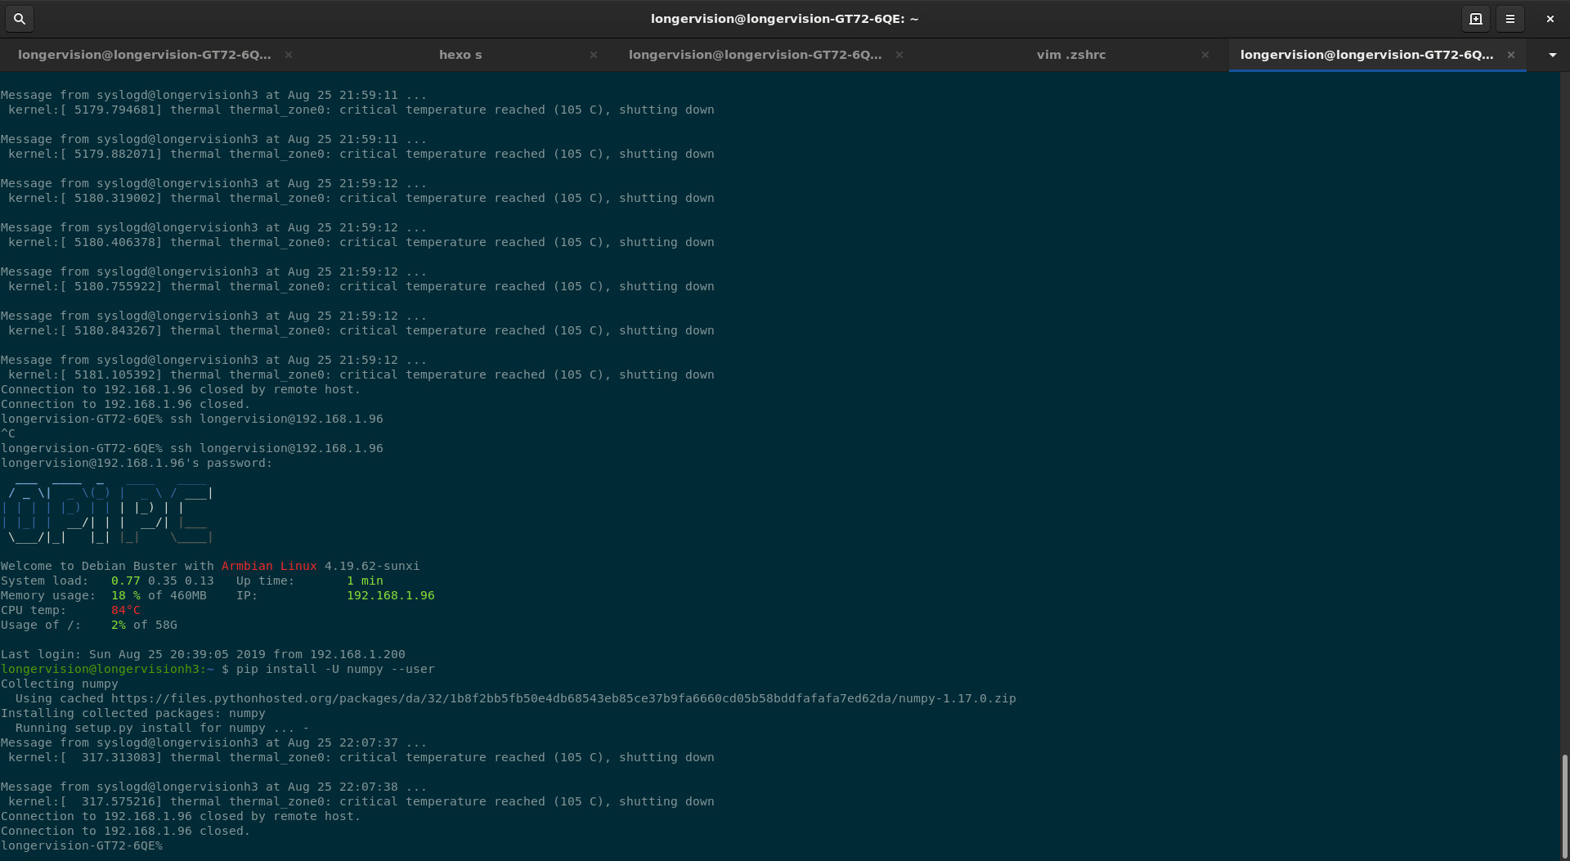This screenshot has width=1570, height=861.
Task: Close the first longervision tab
Action: (289, 55)
